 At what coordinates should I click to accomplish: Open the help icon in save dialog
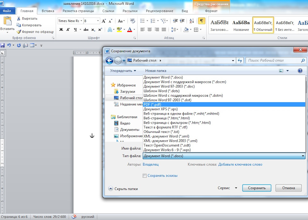(300, 70)
